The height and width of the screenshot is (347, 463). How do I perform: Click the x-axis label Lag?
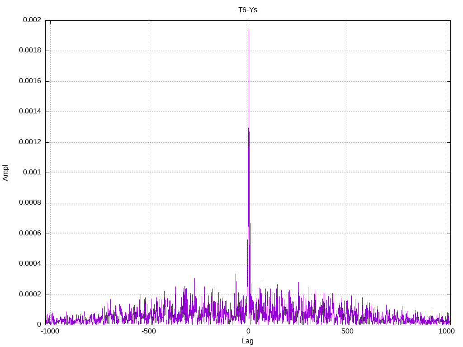point(247,341)
